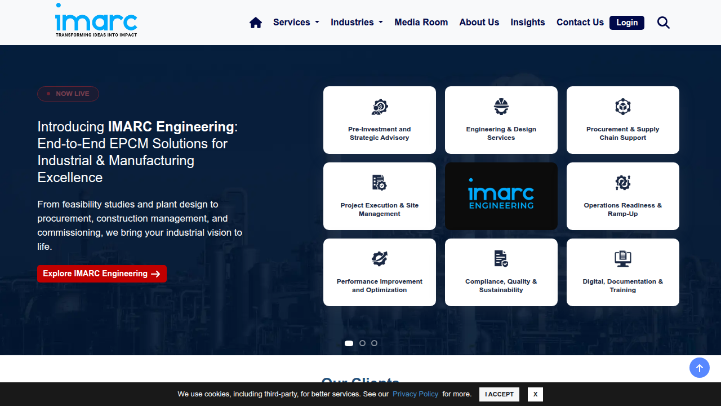Click the NOW LIVE badge

(68, 94)
